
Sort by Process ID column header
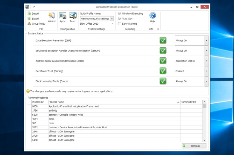[40, 102]
